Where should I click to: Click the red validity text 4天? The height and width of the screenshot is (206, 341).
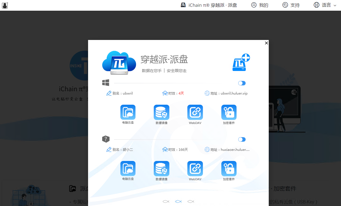point(181,93)
